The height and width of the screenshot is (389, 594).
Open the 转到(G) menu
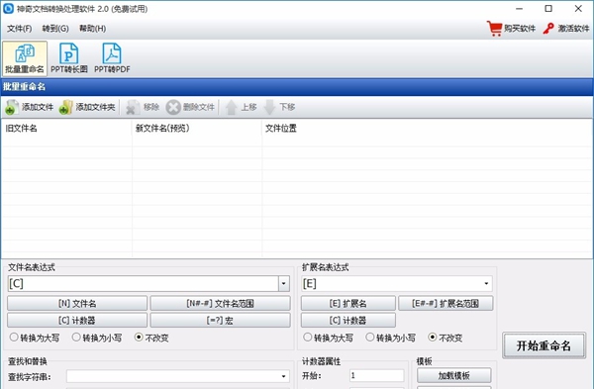coord(55,29)
